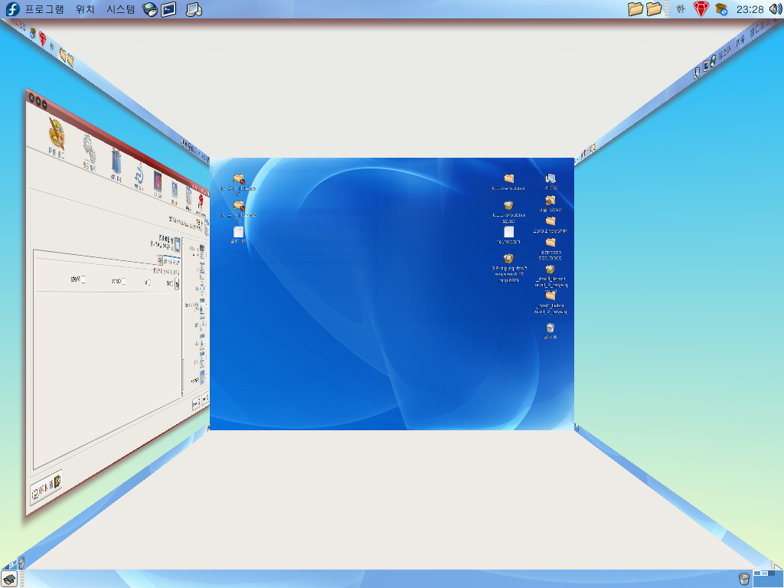The height and width of the screenshot is (588, 784).
Task: Click the blue bin icon in the tilted window
Action: tap(116, 162)
